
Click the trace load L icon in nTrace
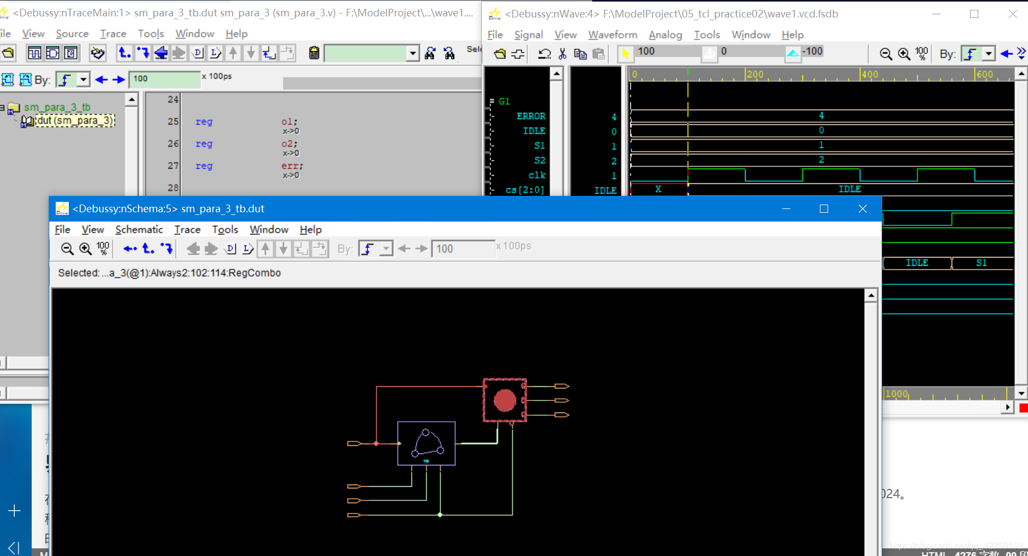coord(215,53)
